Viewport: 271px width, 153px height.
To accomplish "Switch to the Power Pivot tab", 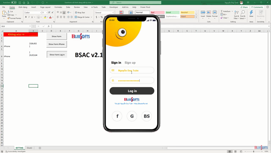I will click(x=145, y=7).
